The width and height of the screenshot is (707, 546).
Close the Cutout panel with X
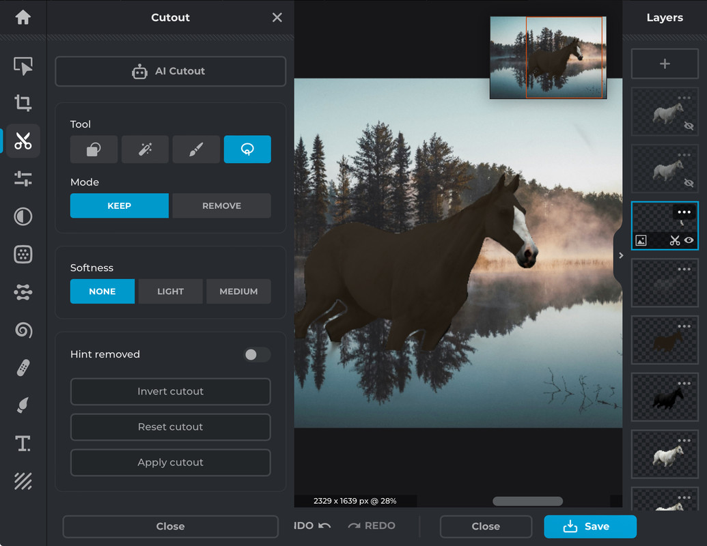(x=277, y=18)
